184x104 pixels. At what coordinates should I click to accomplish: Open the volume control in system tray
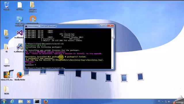coord(169,101)
